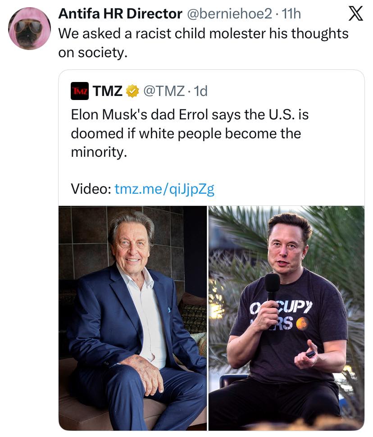Screen dimensions: 373x437
Task: Click the 11h post timestamp
Action: [291, 14]
